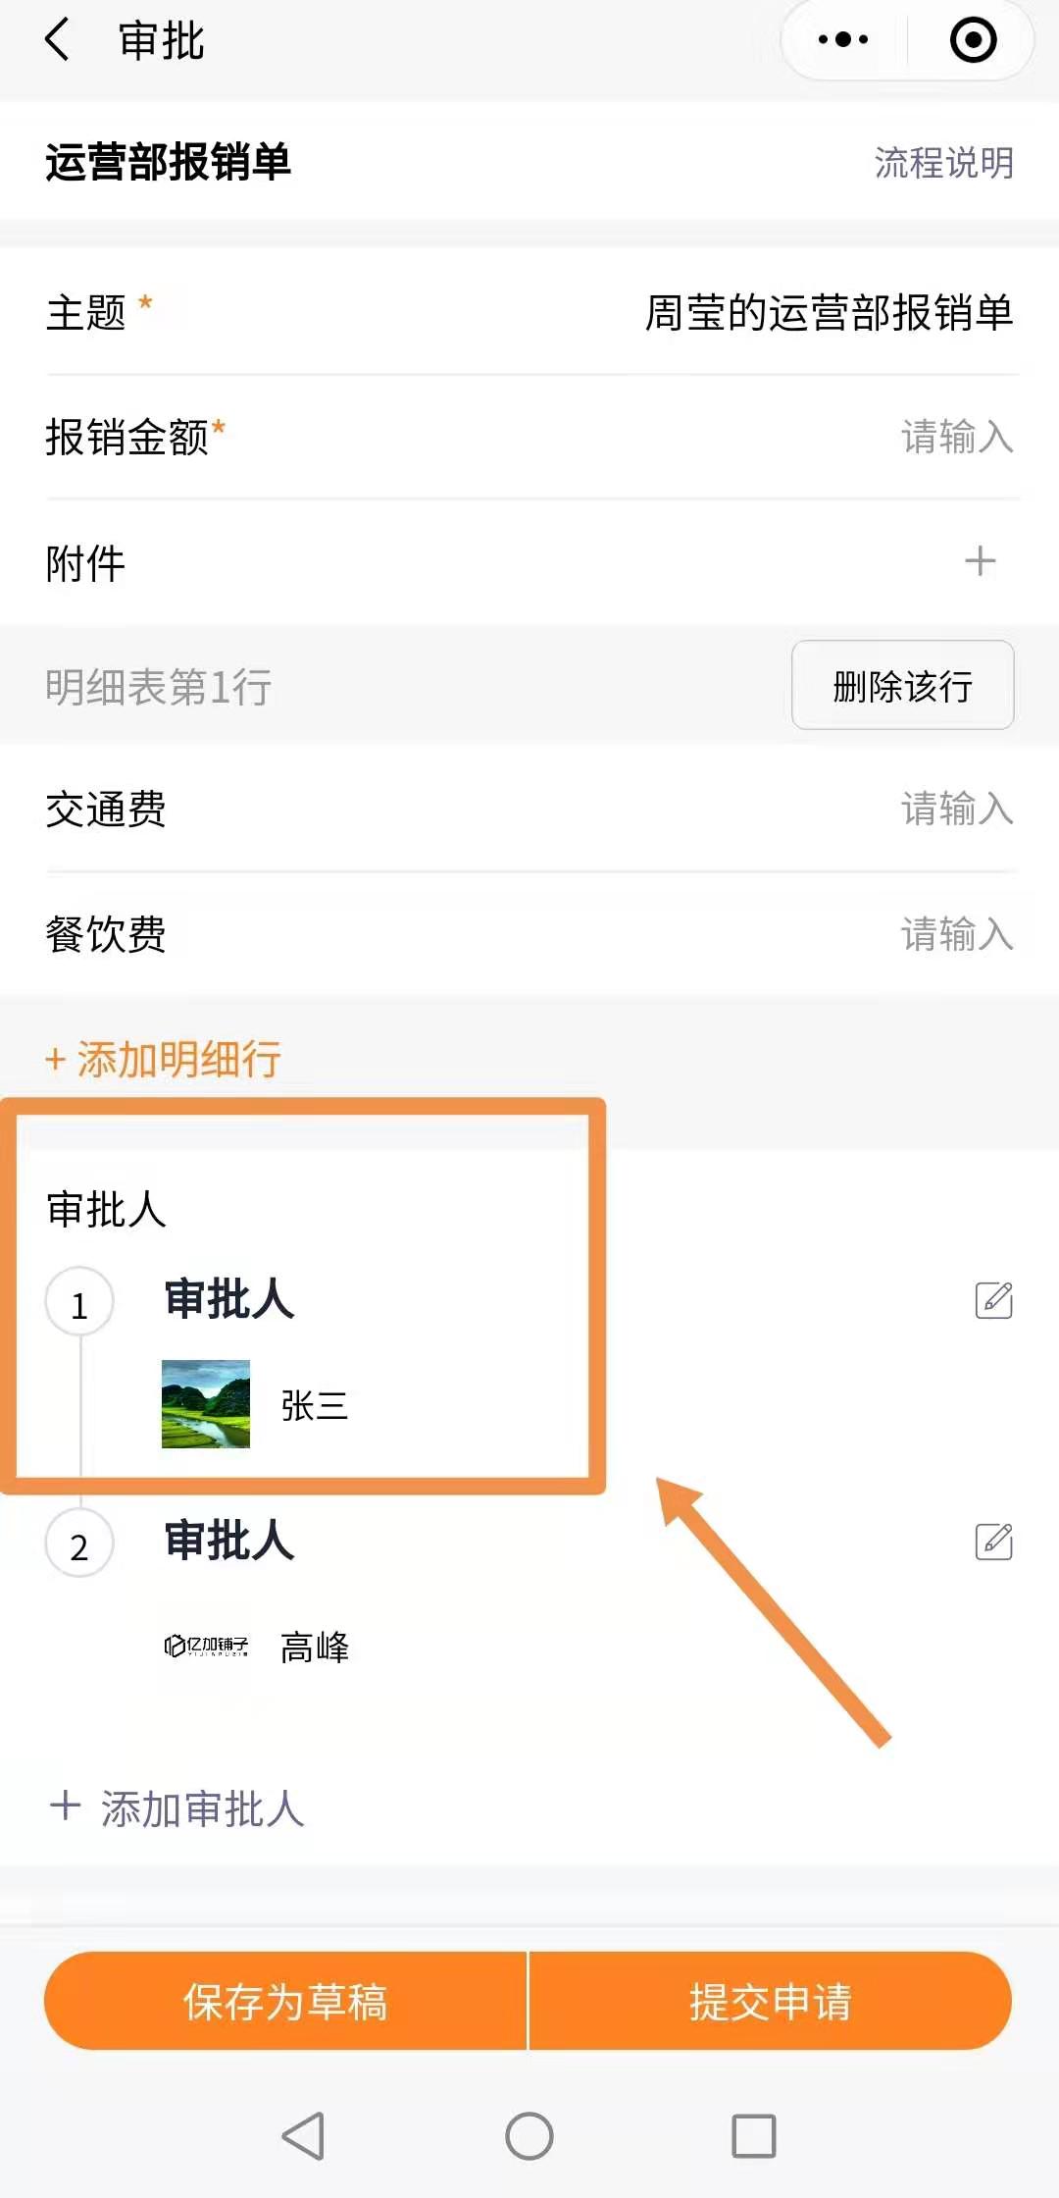This screenshot has height=2198, width=1059.
Task: Edit second approver using pencil icon
Action: pyautogui.click(x=993, y=1542)
